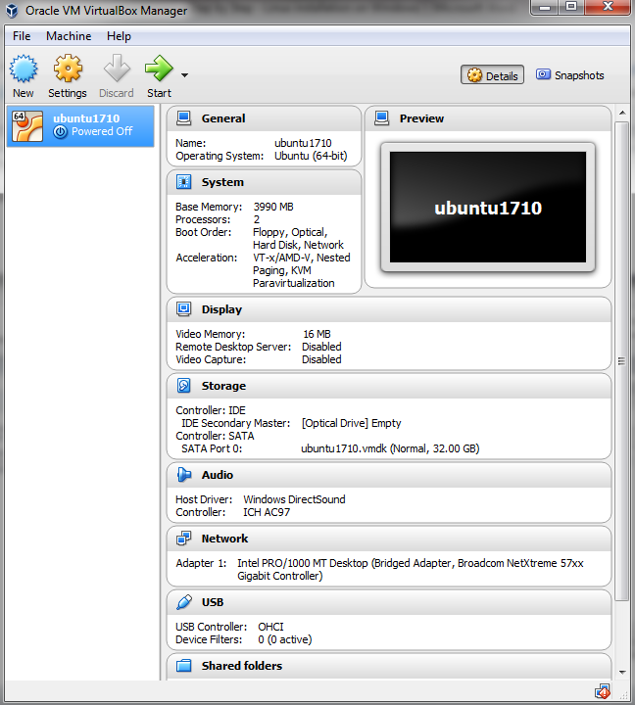This screenshot has height=705, width=635.
Task: Click the Shared folders icon
Action: click(x=183, y=666)
